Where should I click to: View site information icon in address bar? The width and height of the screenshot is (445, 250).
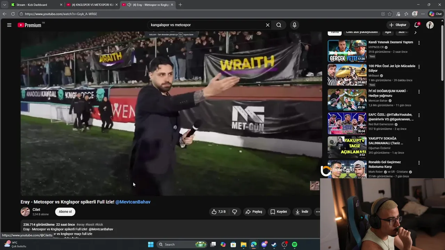pos(21,14)
